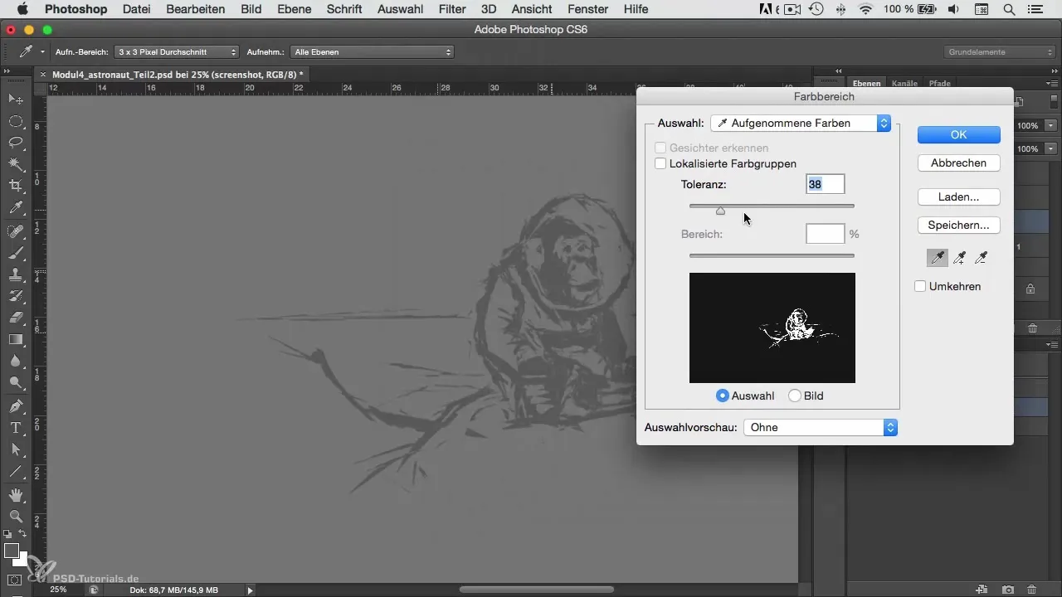Open the Ebenen panel flyout menu
Image resolution: width=1062 pixels, height=597 pixels.
tap(1052, 83)
